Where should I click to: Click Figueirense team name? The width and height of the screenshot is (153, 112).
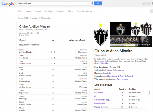pos(24,93)
